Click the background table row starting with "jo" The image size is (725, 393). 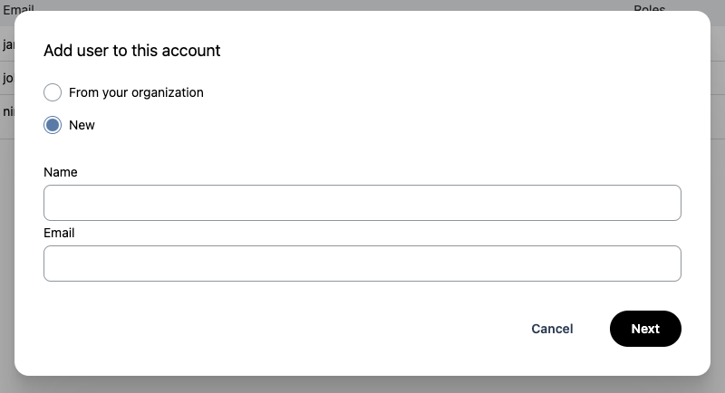point(6,78)
